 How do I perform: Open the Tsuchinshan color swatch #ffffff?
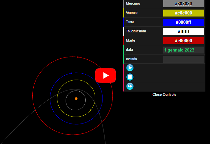point(184,31)
